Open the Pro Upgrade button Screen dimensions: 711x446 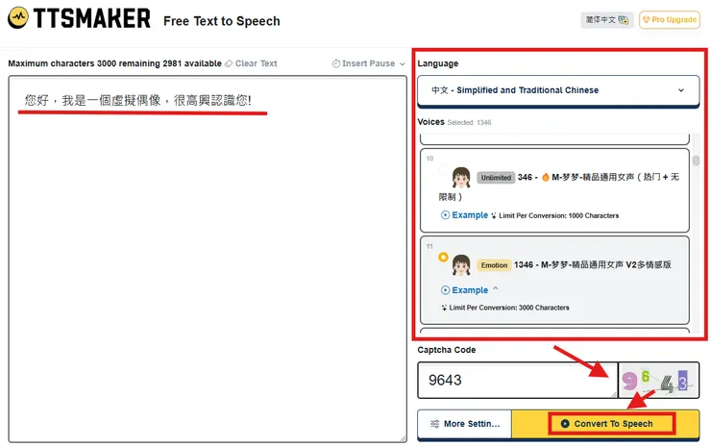click(x=670, y=19)
